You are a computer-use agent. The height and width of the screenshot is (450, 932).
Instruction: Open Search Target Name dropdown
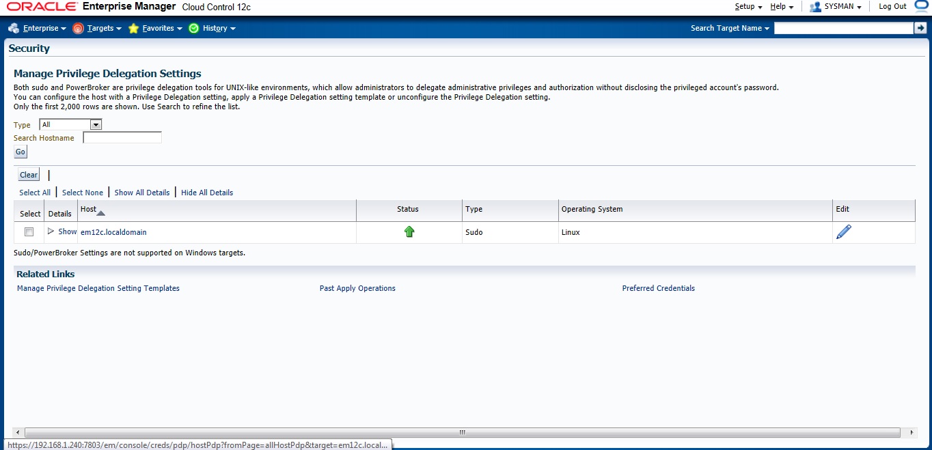tap(730, 28)
